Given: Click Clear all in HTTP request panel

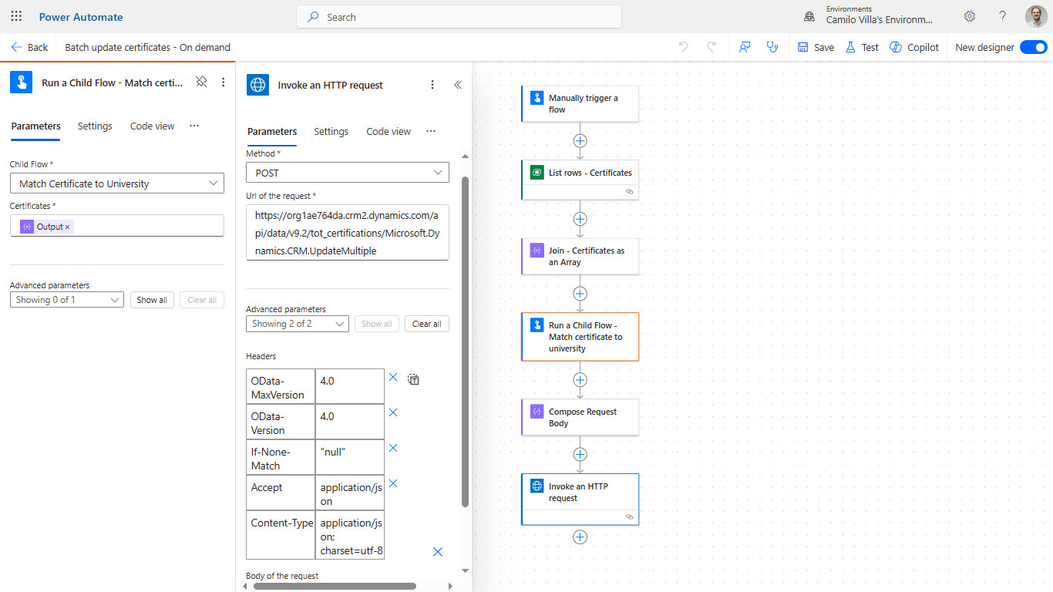Looking at the screenshot, I should (x=426, y=324).
